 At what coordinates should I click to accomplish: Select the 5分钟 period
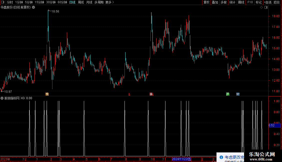coord(29,2)
